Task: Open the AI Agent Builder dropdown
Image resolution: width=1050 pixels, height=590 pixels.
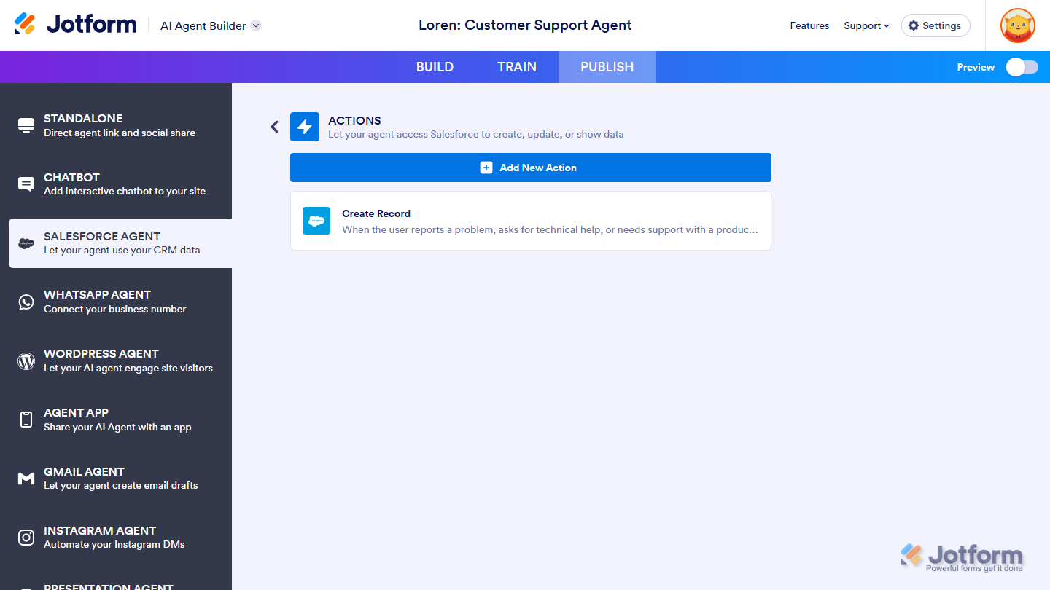Action: [x=210, y=24]
